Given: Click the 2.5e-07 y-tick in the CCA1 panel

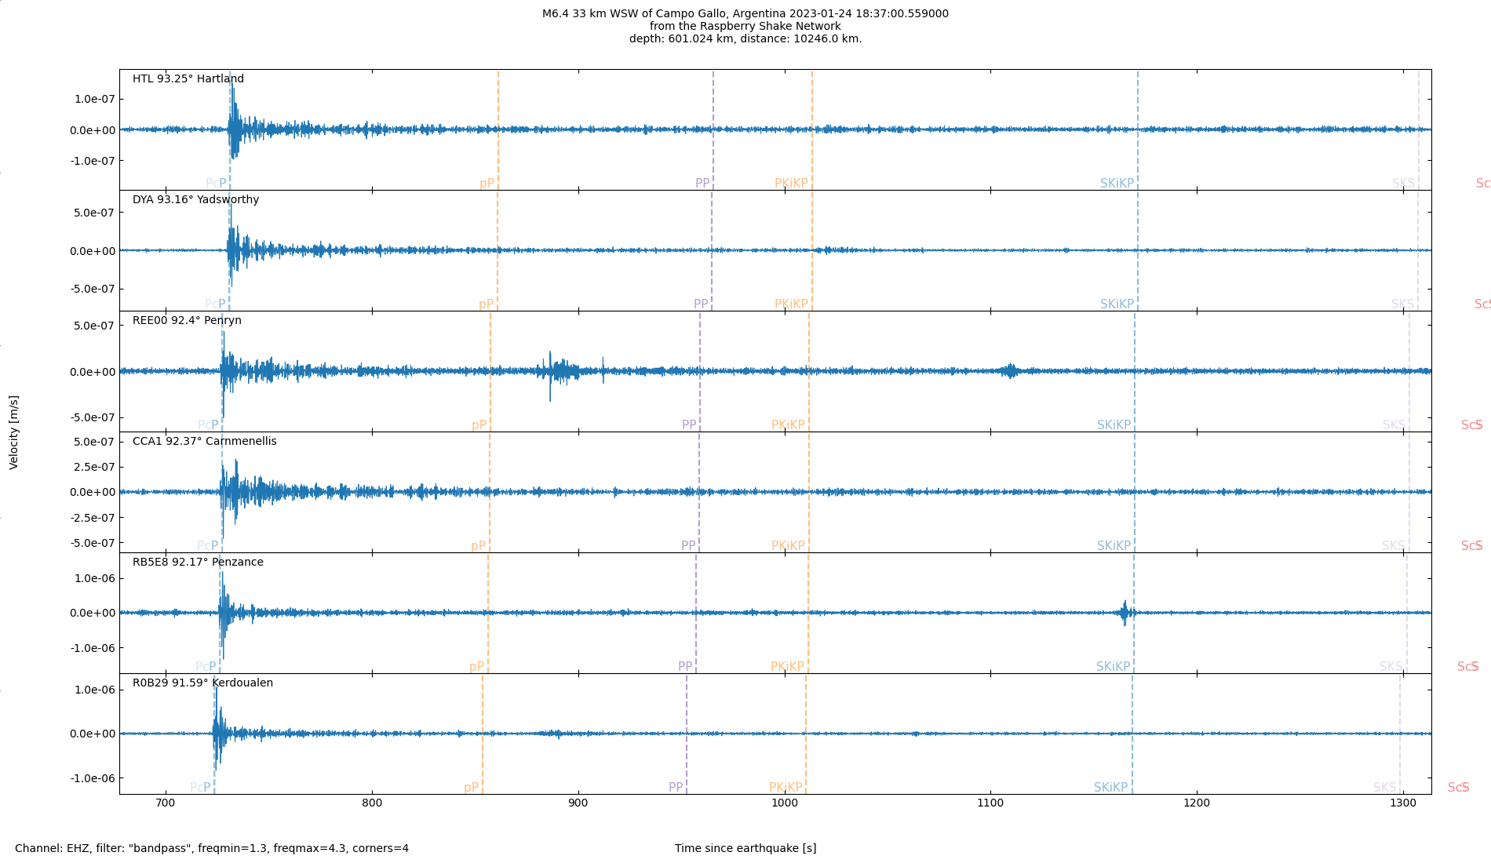Looking at the screenshot, I should click(94, 467).
